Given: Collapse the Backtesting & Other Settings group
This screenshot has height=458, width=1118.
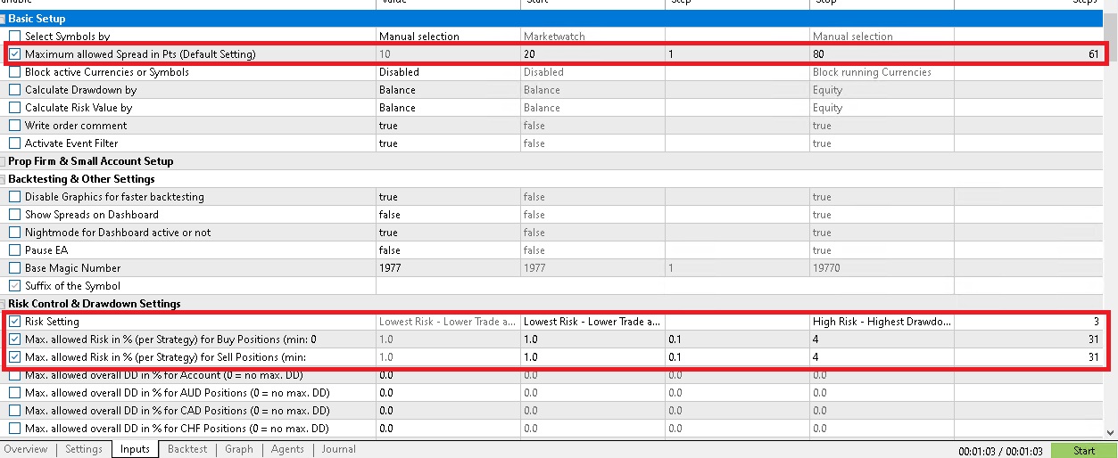Looking at the screenshot, I should coord(4,179).
